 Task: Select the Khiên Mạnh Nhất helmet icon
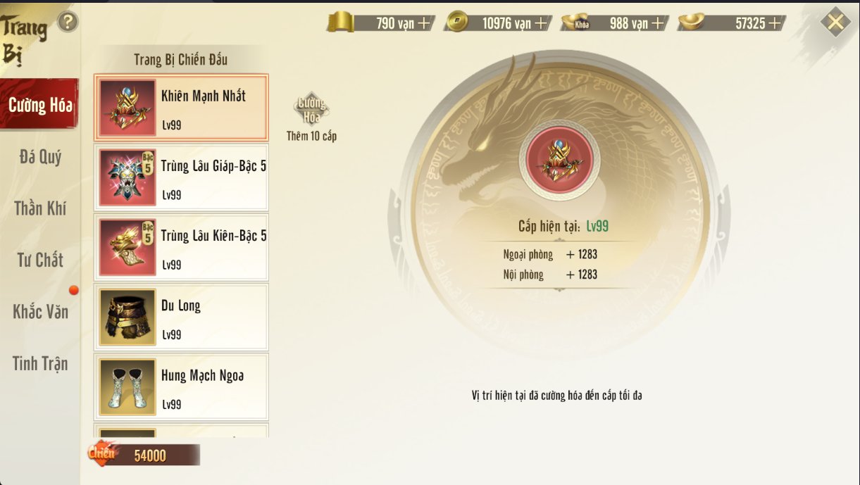[127, 108]
